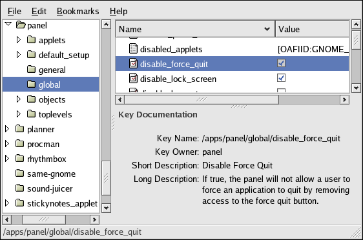Expand the stickynotes_applet tree node
This screenshot has width=363, height=240.
click(x=7, y=203)
